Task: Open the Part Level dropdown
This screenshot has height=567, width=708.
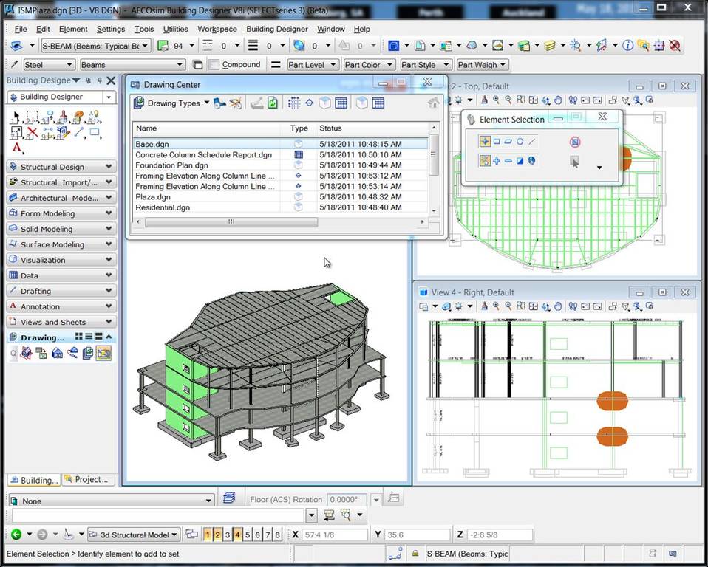Action: point(313,65)
